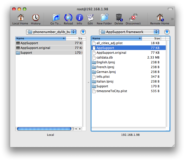
Task: Click the Go To folder icon
Action: (56, 18)
